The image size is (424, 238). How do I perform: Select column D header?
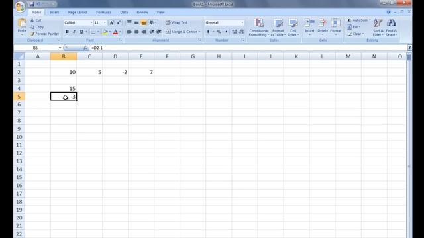115,56
